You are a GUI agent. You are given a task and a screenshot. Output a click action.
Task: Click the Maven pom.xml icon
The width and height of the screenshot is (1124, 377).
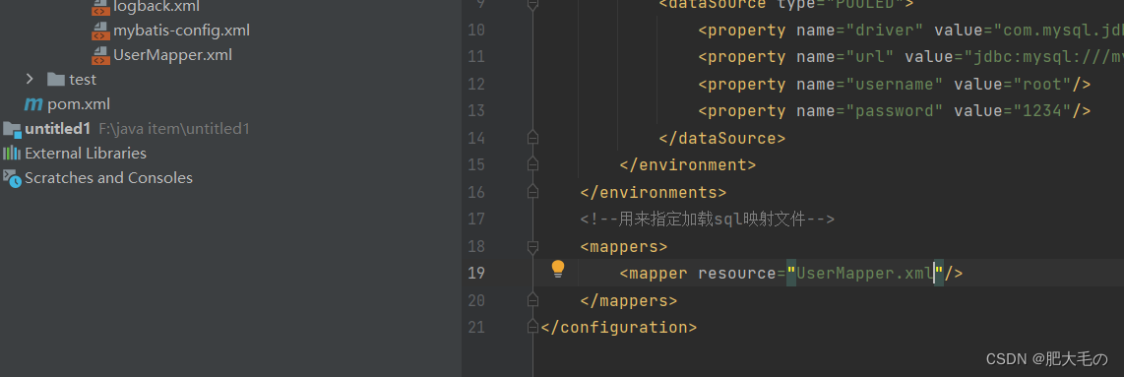[33, 104]
